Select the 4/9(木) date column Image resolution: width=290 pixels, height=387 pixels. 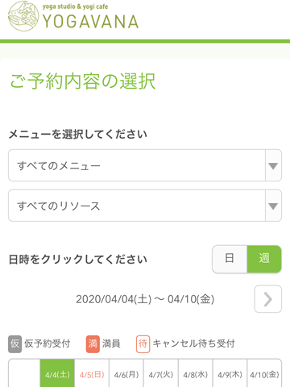[x=230, y=373]
